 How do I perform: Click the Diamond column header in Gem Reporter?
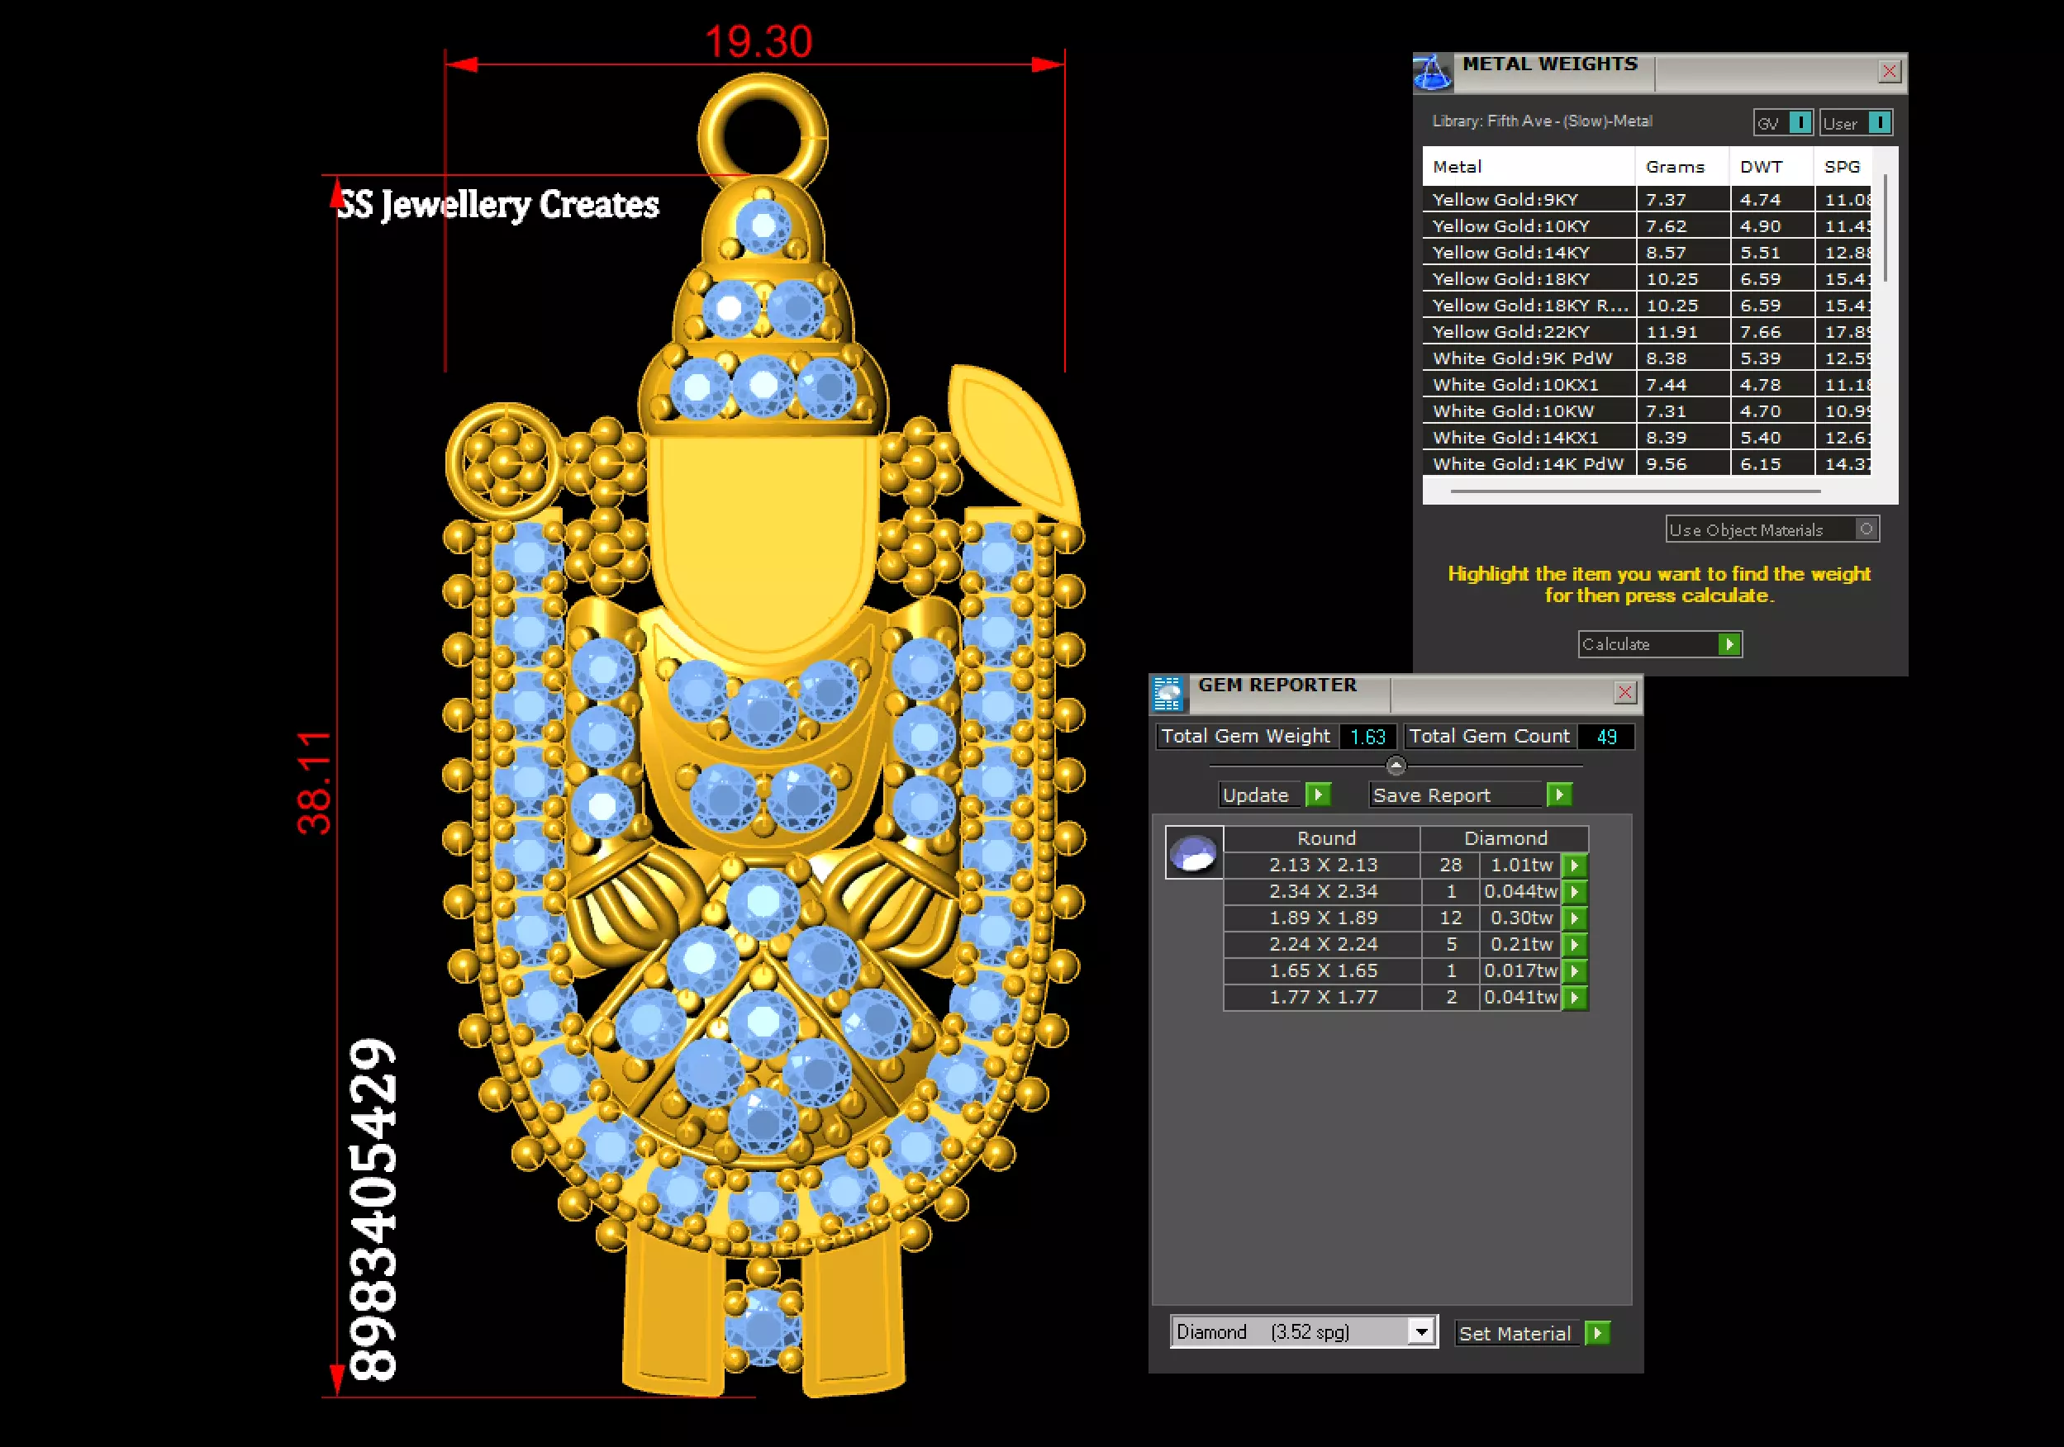coord(1505,838)
